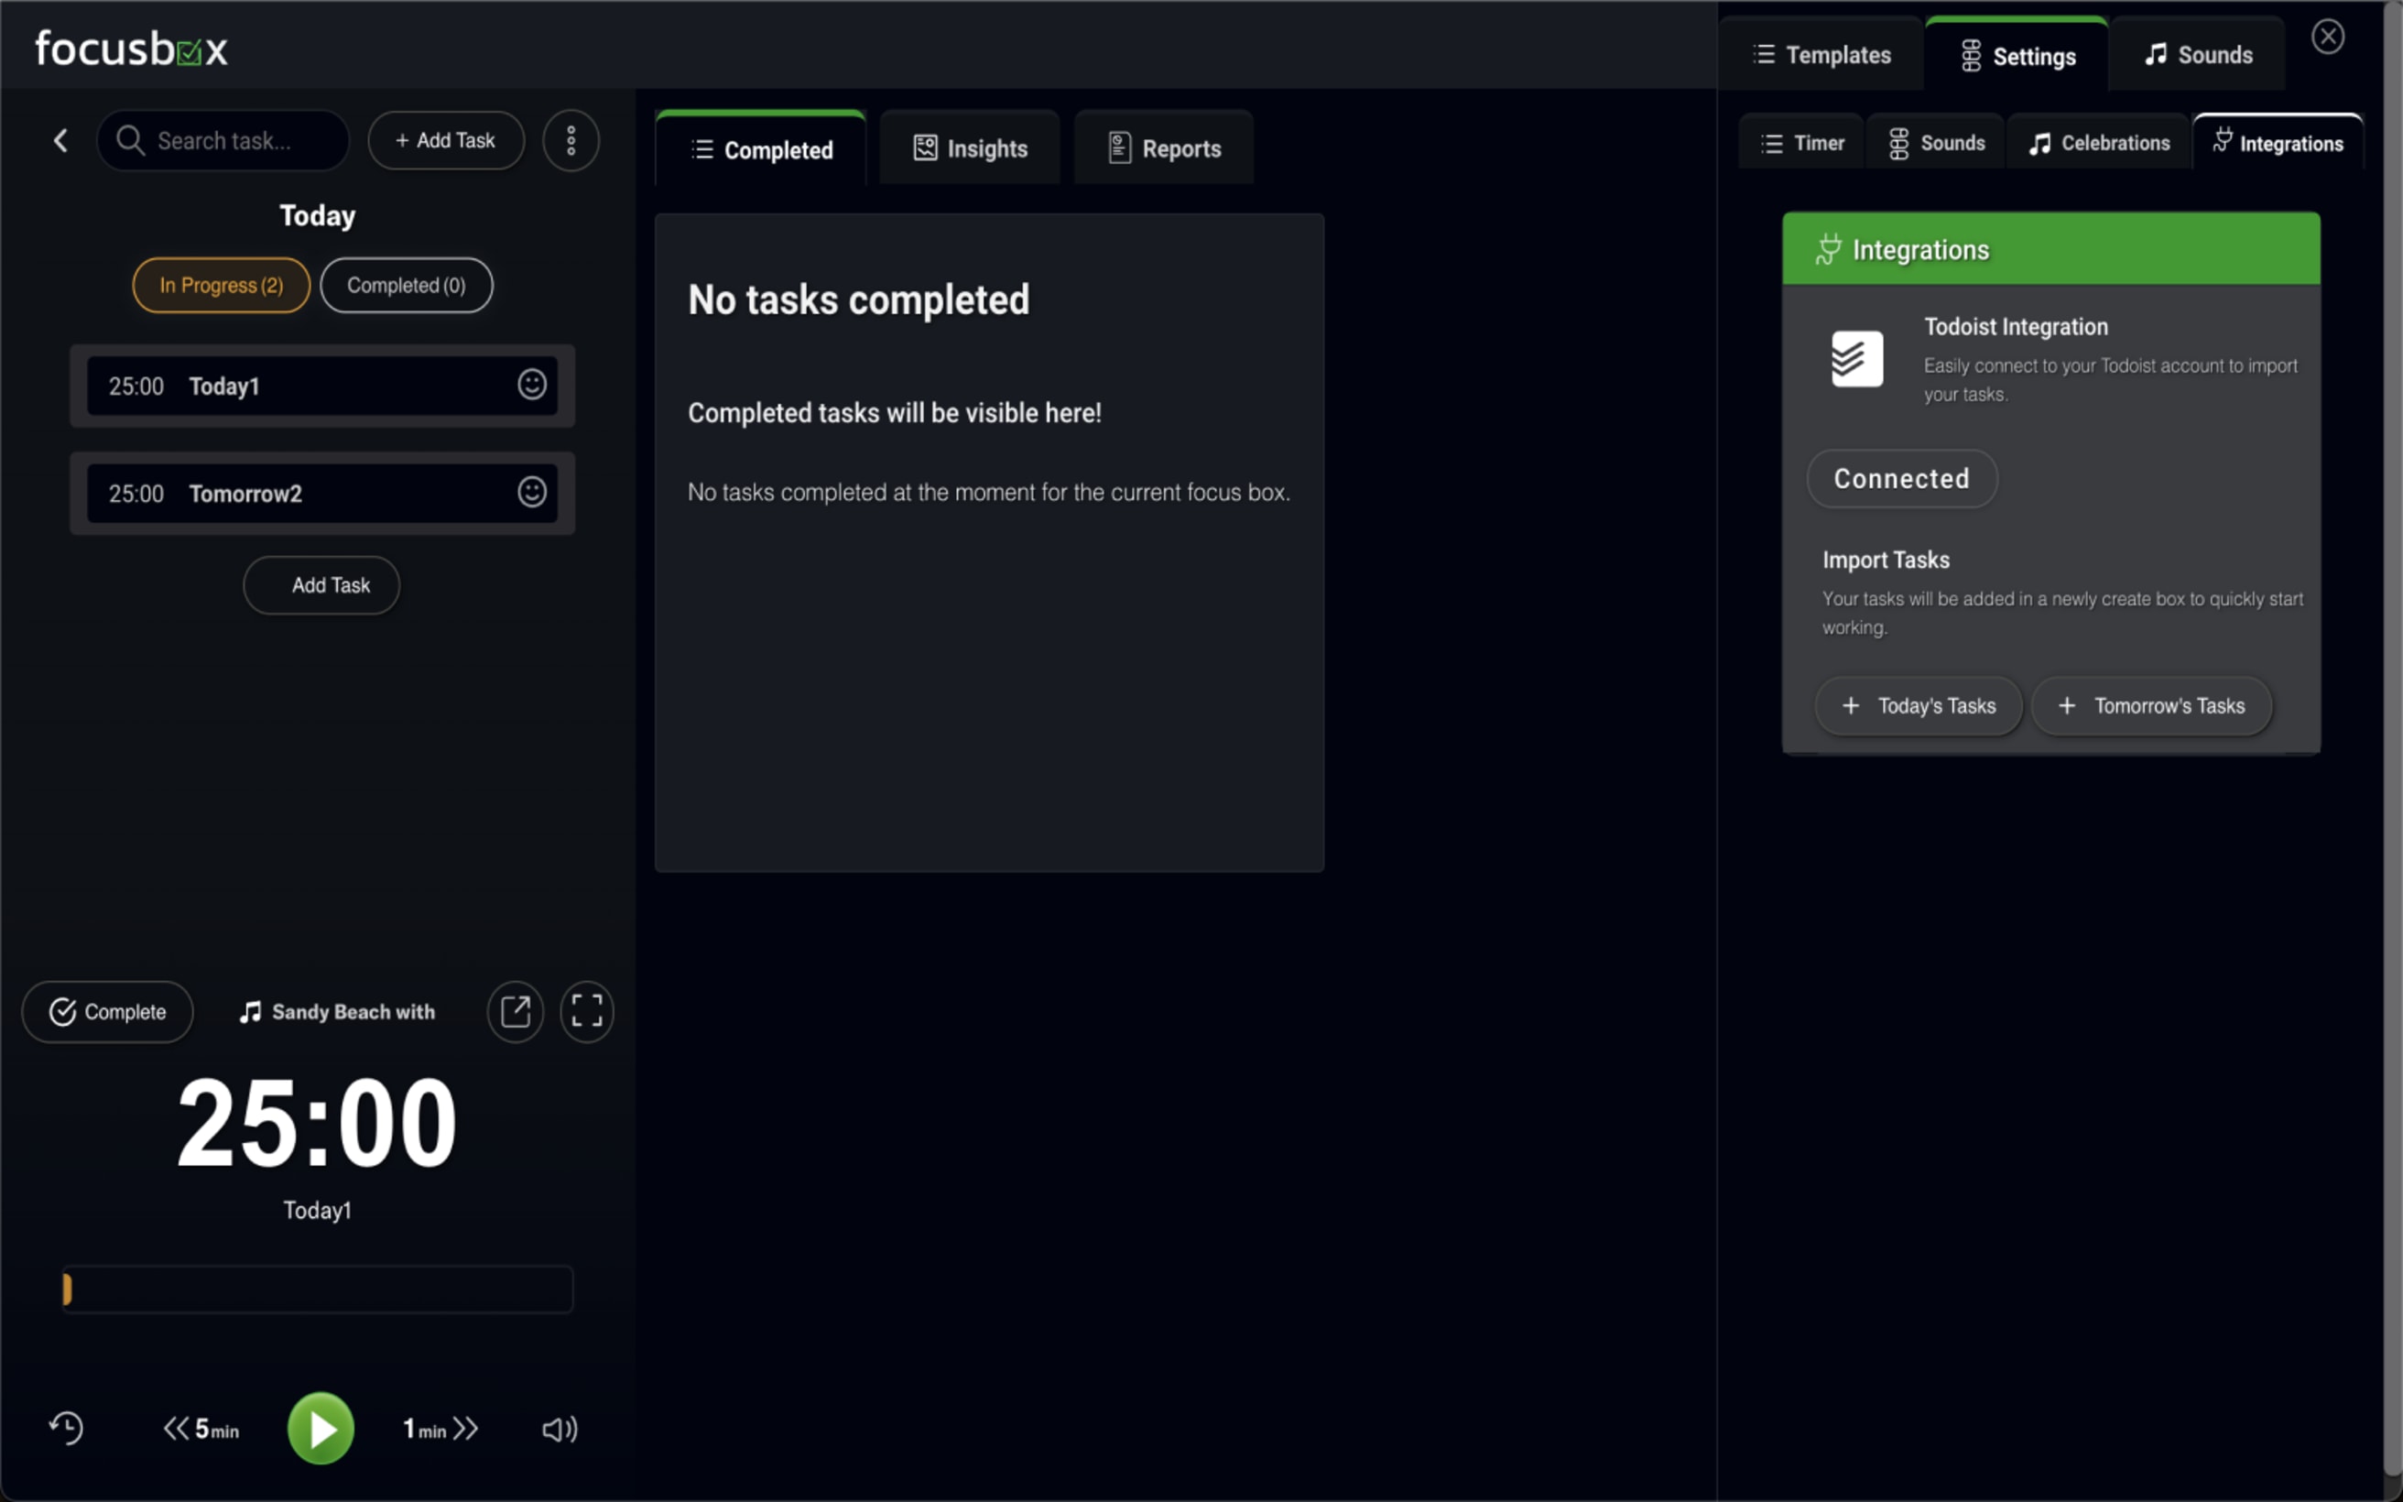The height and width of the screenshot is (1502, 2403).
Task: Show completed tasks with the Completed (0) filter
Action: click(405, 285)
